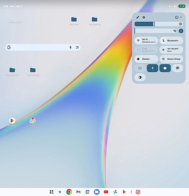The height and width of the screenshot is (196, 189).
Task: Click into the Google search bar
Action: pos(43,47)
